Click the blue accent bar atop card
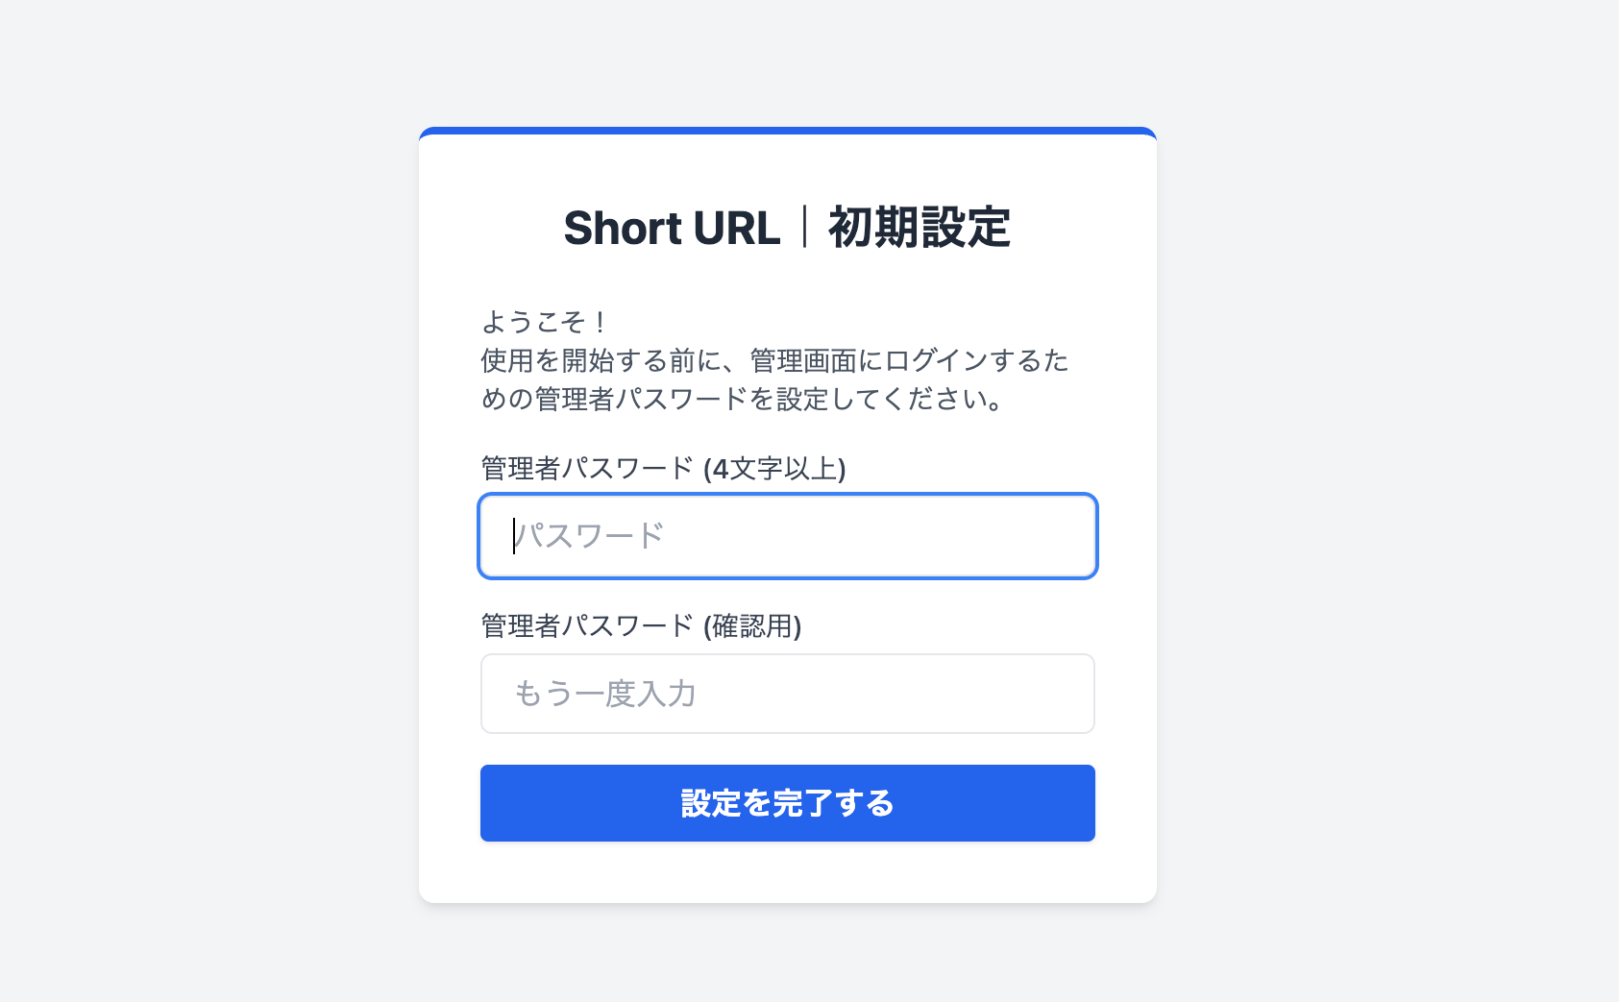 [787, 131]
